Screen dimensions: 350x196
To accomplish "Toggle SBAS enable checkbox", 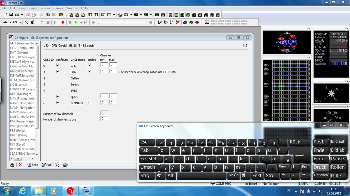I will (89, 71).
